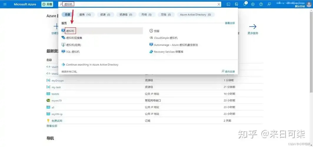The image size is (313, 147).
Task: Open the 'all' resource name
Action: click(x=53, y=107)
